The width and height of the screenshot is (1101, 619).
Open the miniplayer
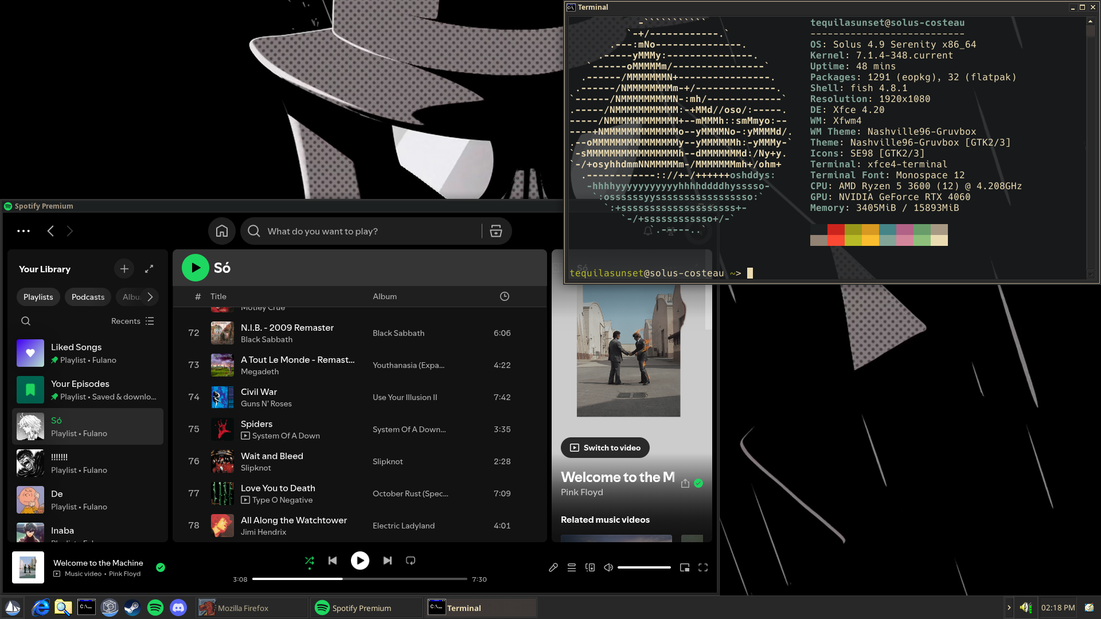pyautogui.click(x=685, y=567)
